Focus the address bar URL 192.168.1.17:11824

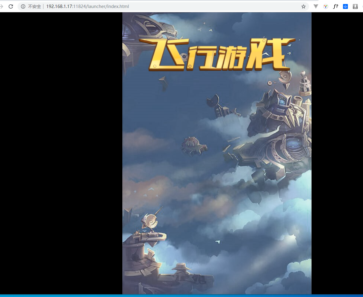point(88,6)
